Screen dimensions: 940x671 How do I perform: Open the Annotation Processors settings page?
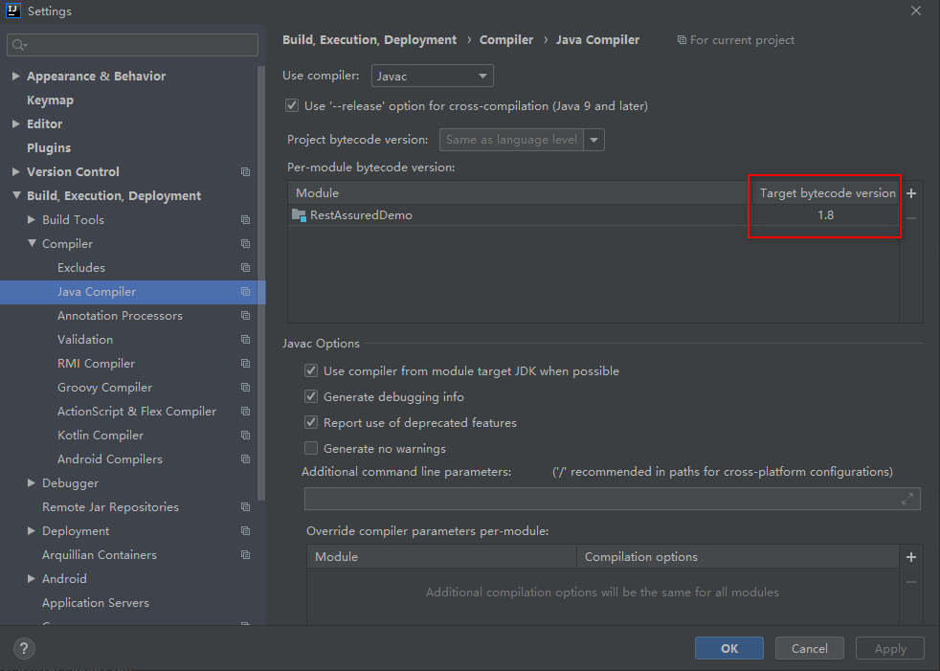pyautogui.click(x=120, y=316)
